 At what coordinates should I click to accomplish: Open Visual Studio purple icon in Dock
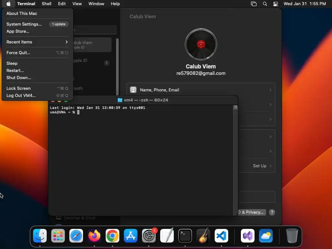tap(248, 236)
